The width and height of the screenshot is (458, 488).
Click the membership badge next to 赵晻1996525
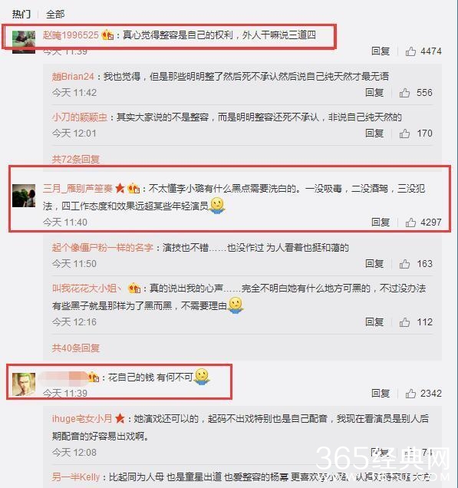tap(107, 35)
